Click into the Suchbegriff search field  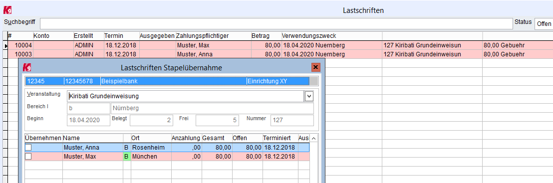(x=276, y=23)
